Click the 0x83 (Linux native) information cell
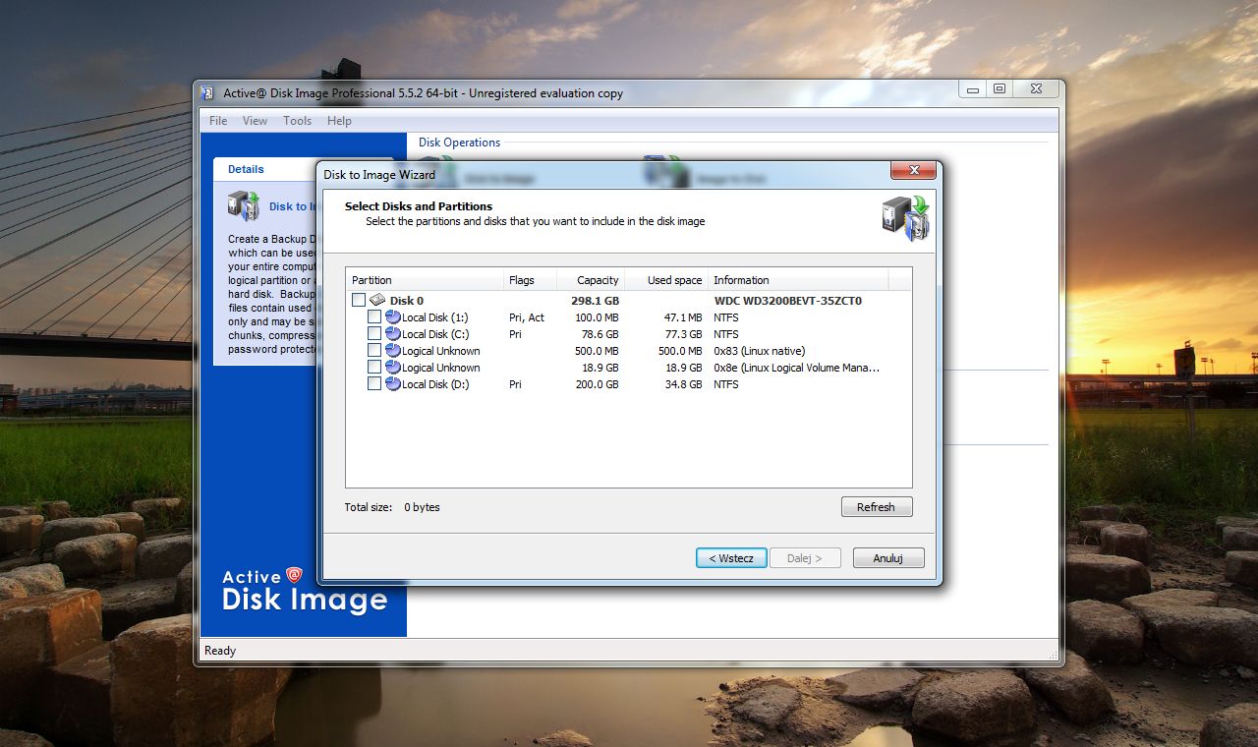 click(760, 351)
